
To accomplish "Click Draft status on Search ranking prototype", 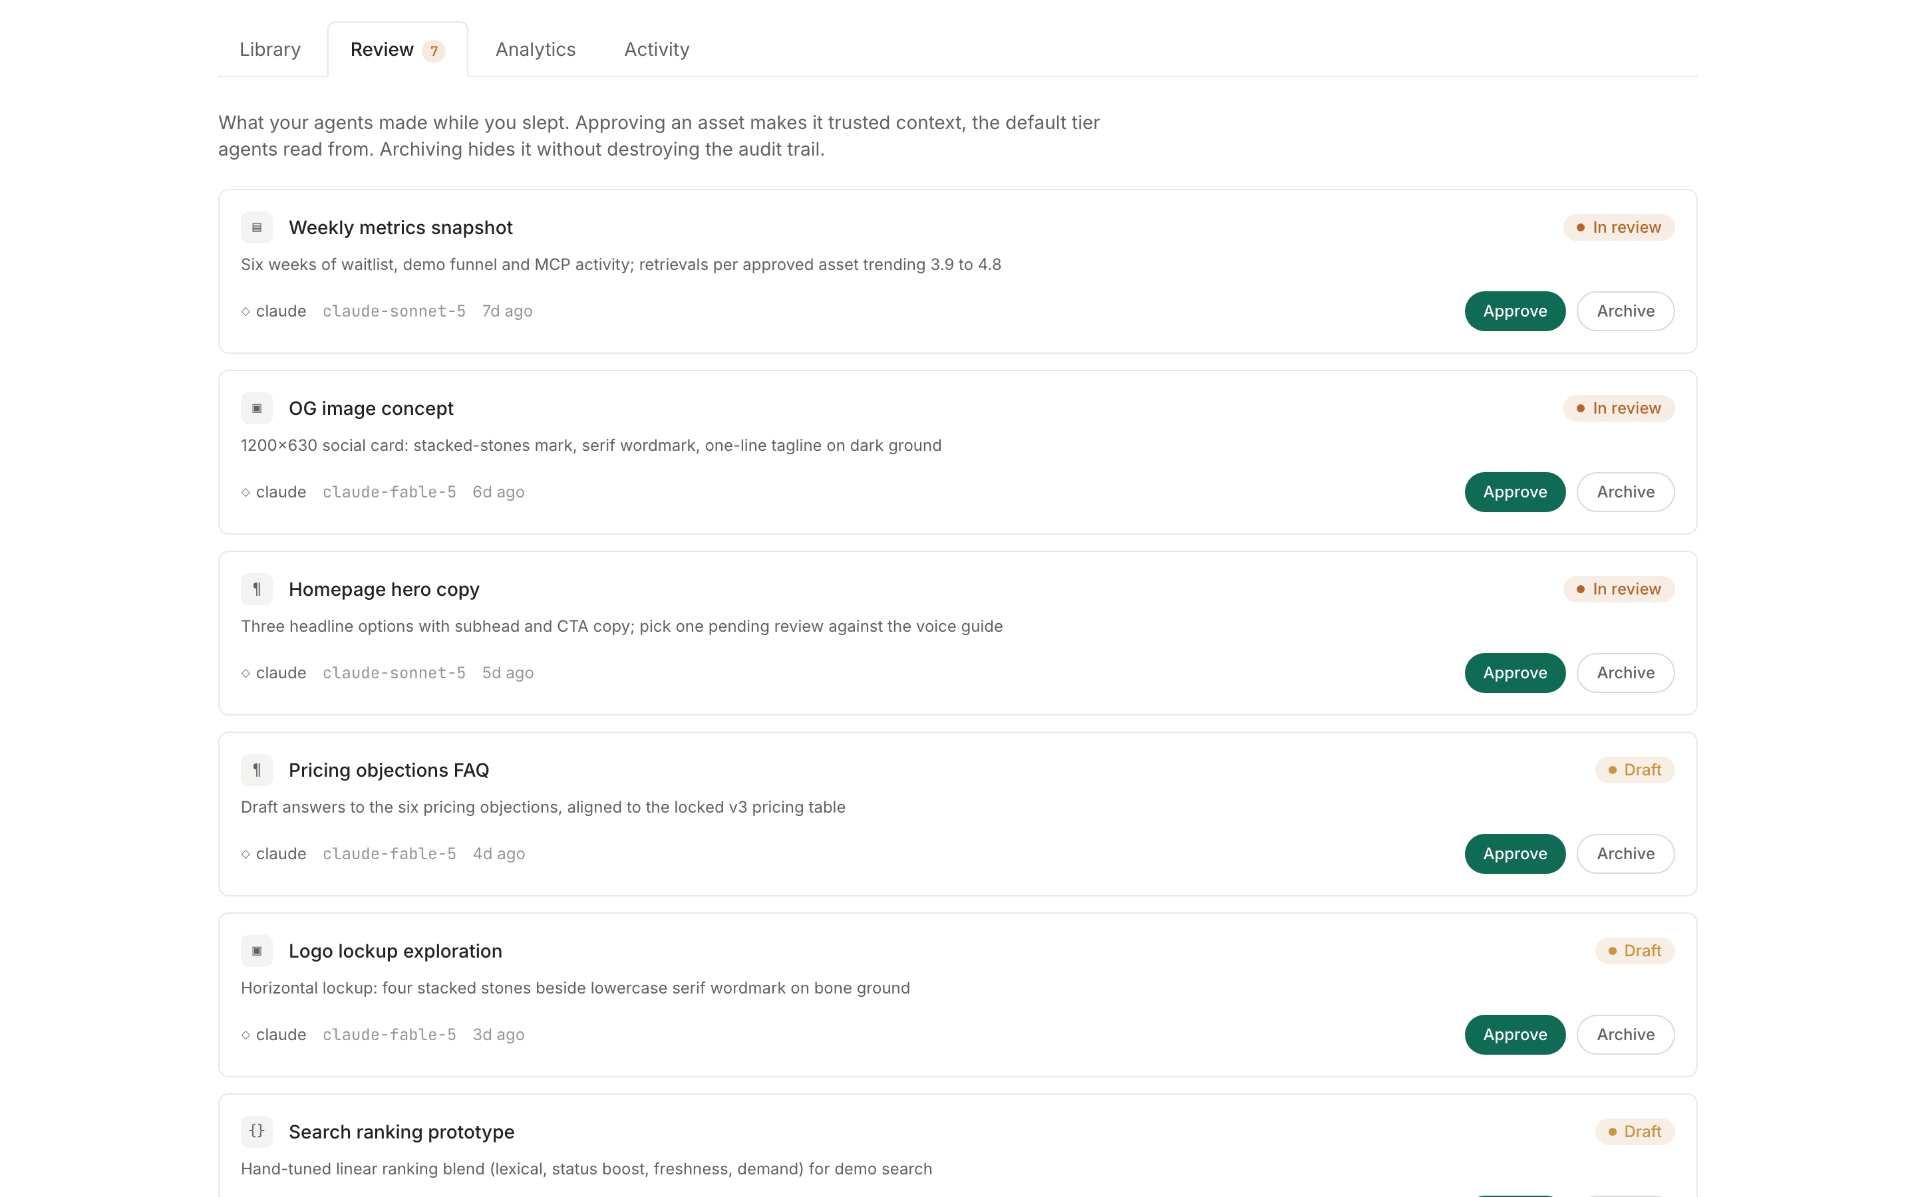I will coord(1634,1132).
